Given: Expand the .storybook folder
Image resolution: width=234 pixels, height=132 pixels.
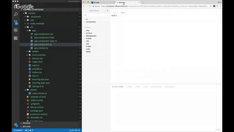Looking at the screenshot, I should pyautogui.click(x=25, y=17).
